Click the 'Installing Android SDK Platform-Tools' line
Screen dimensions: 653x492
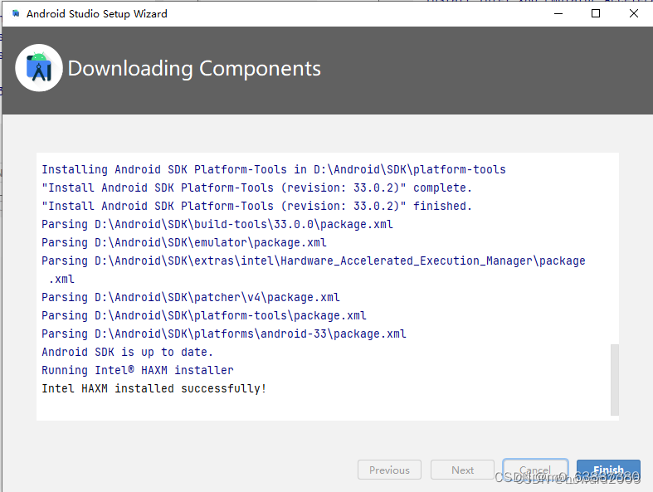coord(274,169)
